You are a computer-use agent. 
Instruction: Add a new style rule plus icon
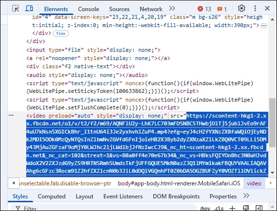pos(232,209)
